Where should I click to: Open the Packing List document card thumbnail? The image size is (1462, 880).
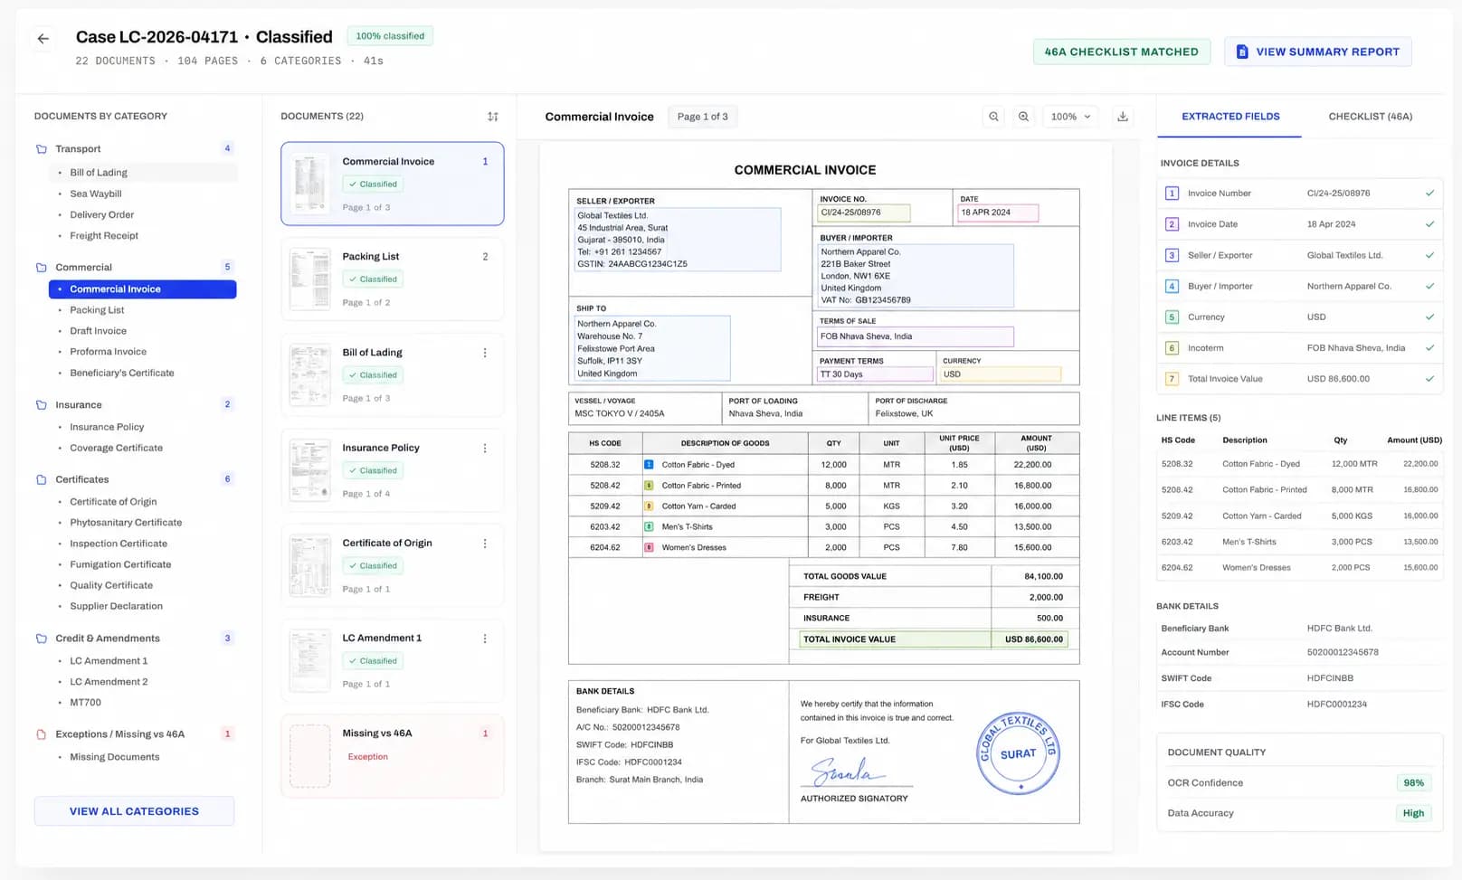pos(309,279)
